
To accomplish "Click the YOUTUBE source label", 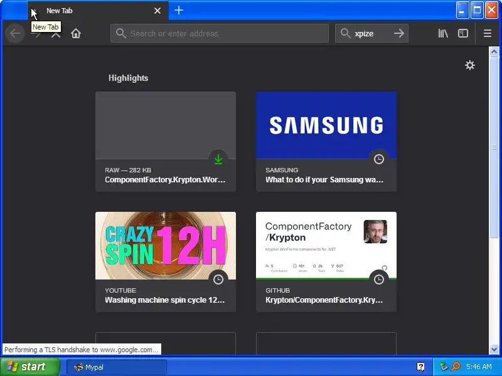I will coord(120,290).
